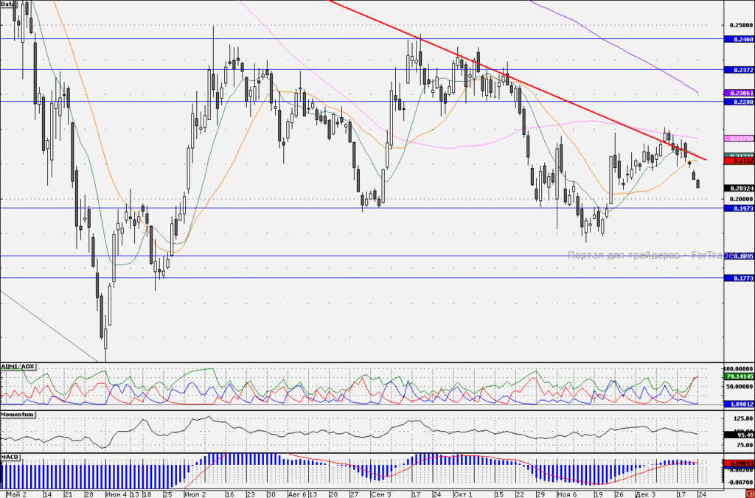This screenshot has width=755, height=498.
Task: Click the 95.49 Momentum value tag
Action: pos(739,435)
